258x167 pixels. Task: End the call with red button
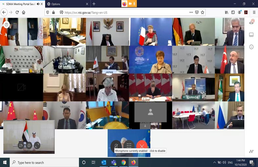[x=142, y=146]
